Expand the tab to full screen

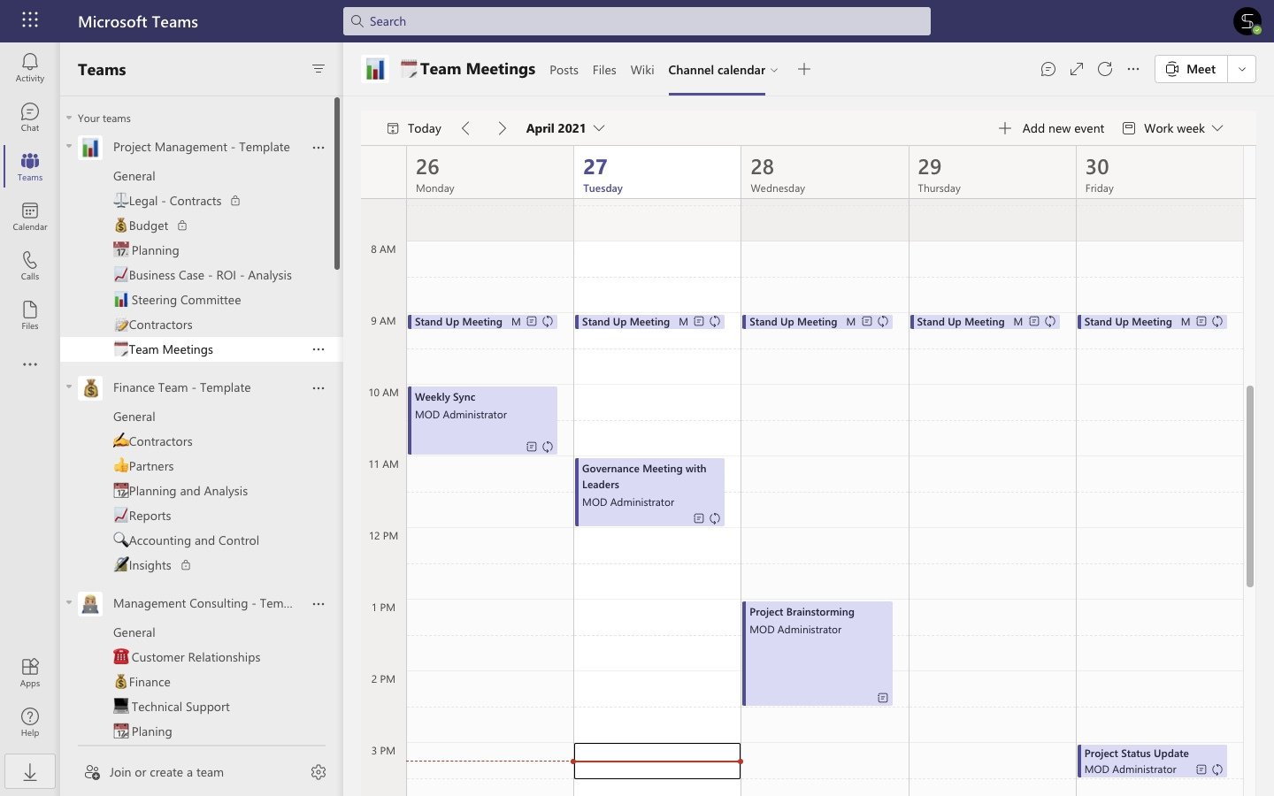(x=1077, y=69)
